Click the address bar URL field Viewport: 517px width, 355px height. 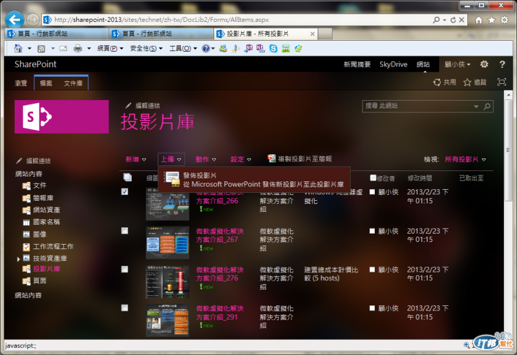pyautogui.click(x=237, y=20)
